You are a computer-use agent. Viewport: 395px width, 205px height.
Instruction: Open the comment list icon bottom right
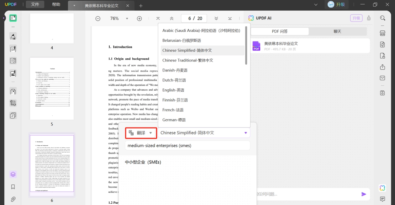click(x=382, y=199)
